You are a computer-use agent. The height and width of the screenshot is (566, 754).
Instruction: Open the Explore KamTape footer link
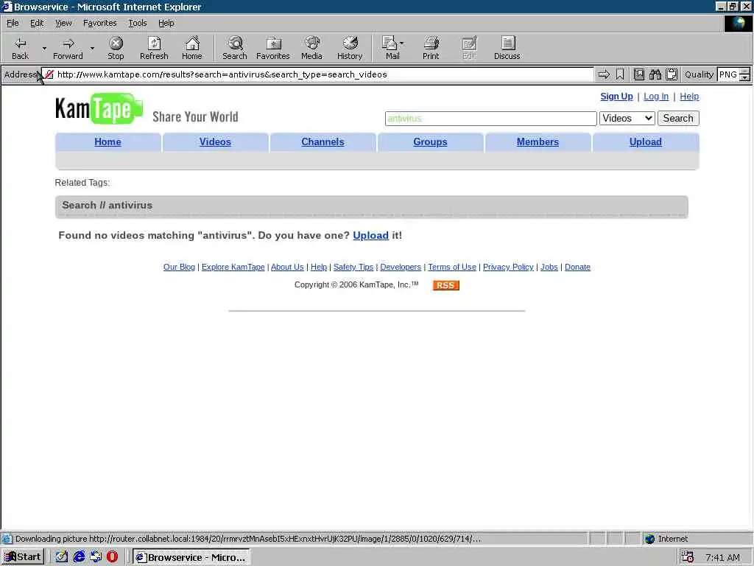(x=233, y=267)
